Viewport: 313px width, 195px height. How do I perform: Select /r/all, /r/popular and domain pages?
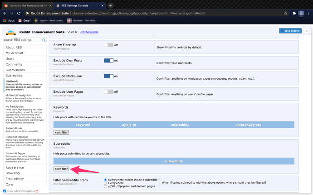[x=105, y=186]
